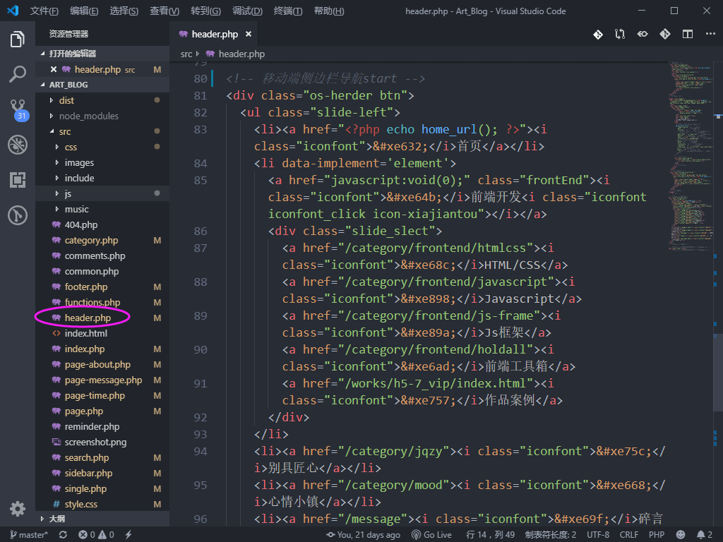Collapse the src folder
The width and height of the screenshot is (723, 542).
pos(64,131)
